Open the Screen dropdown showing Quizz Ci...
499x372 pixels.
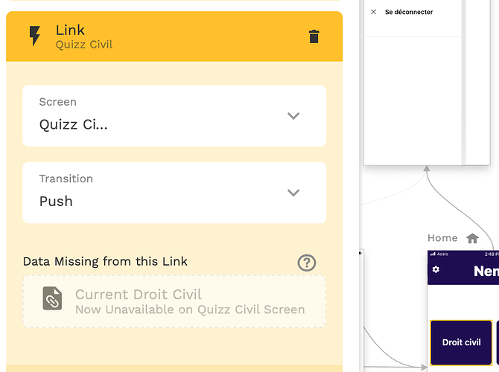[x=174, y=116]
